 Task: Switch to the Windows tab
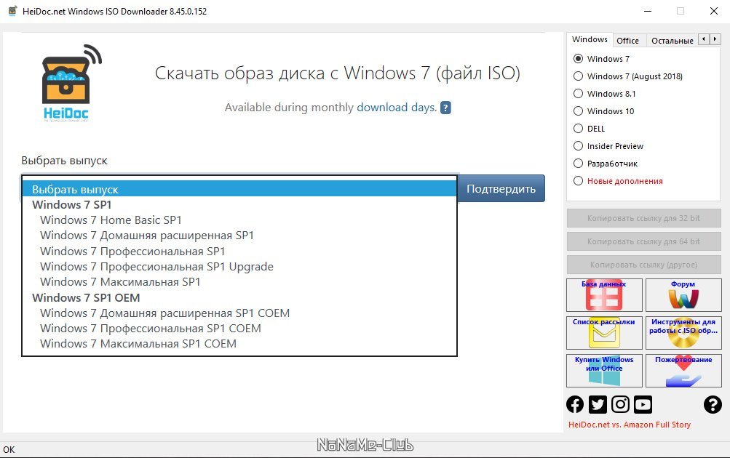[590, 39]
